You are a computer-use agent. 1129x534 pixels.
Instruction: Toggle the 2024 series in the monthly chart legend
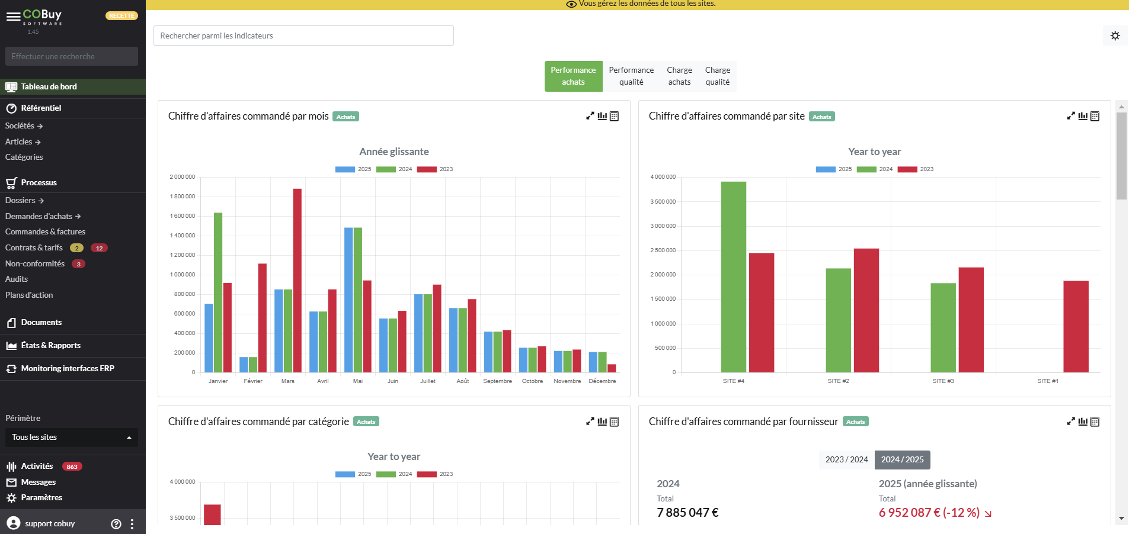click(x=394, y=169)
